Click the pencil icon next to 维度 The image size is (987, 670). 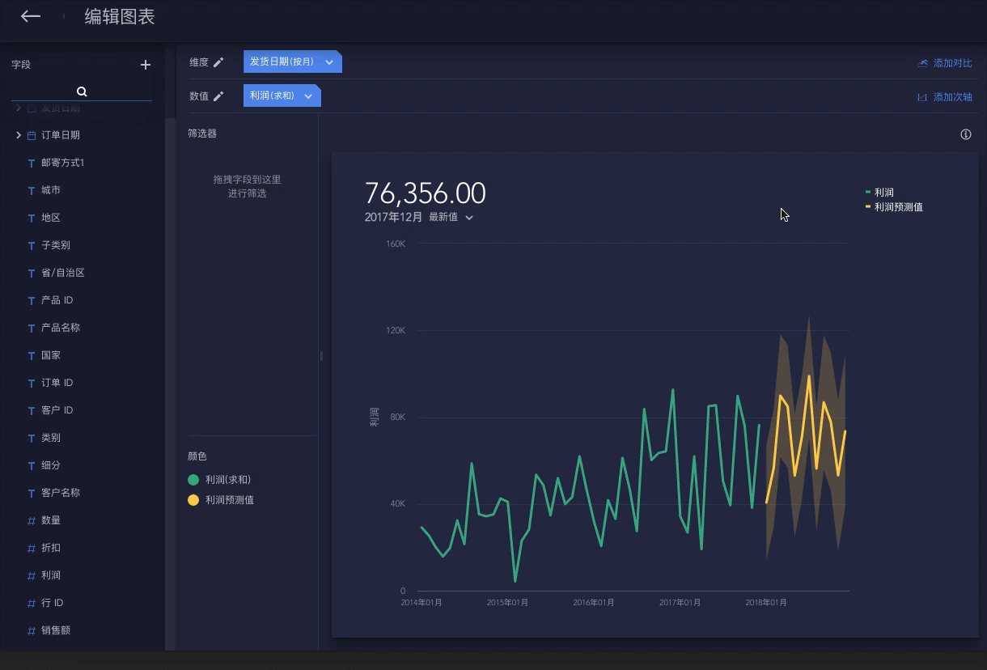pyautogui.click(x=218, y=62)
